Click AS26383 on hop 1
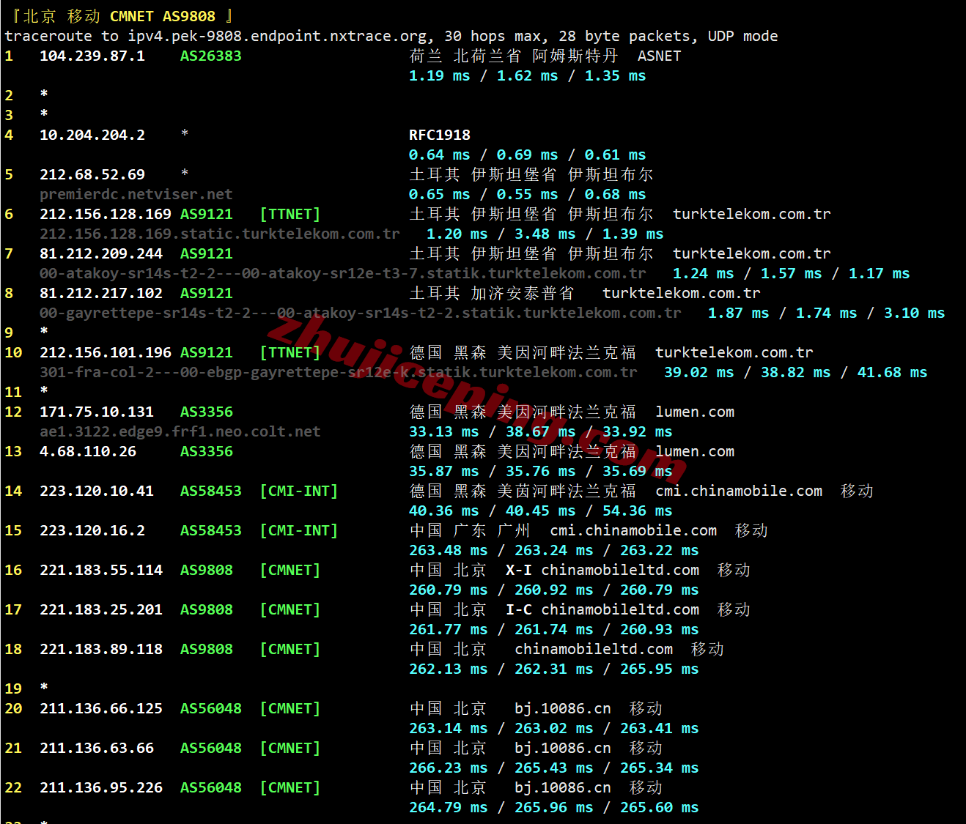The width and height of the screenshot is (966, 824). tap(211, 56)
